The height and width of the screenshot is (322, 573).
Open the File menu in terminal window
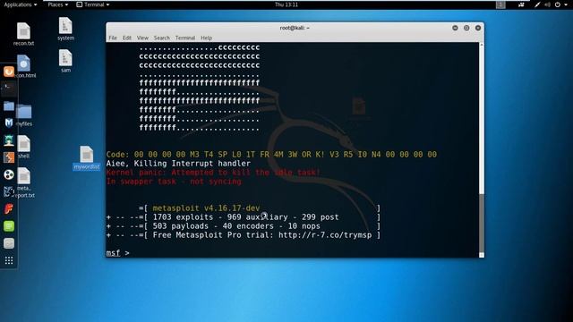(113, 38)
